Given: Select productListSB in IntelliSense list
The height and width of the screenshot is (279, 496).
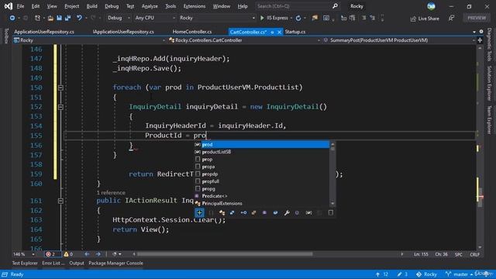Looking at the screenshot, I should 262,152.
